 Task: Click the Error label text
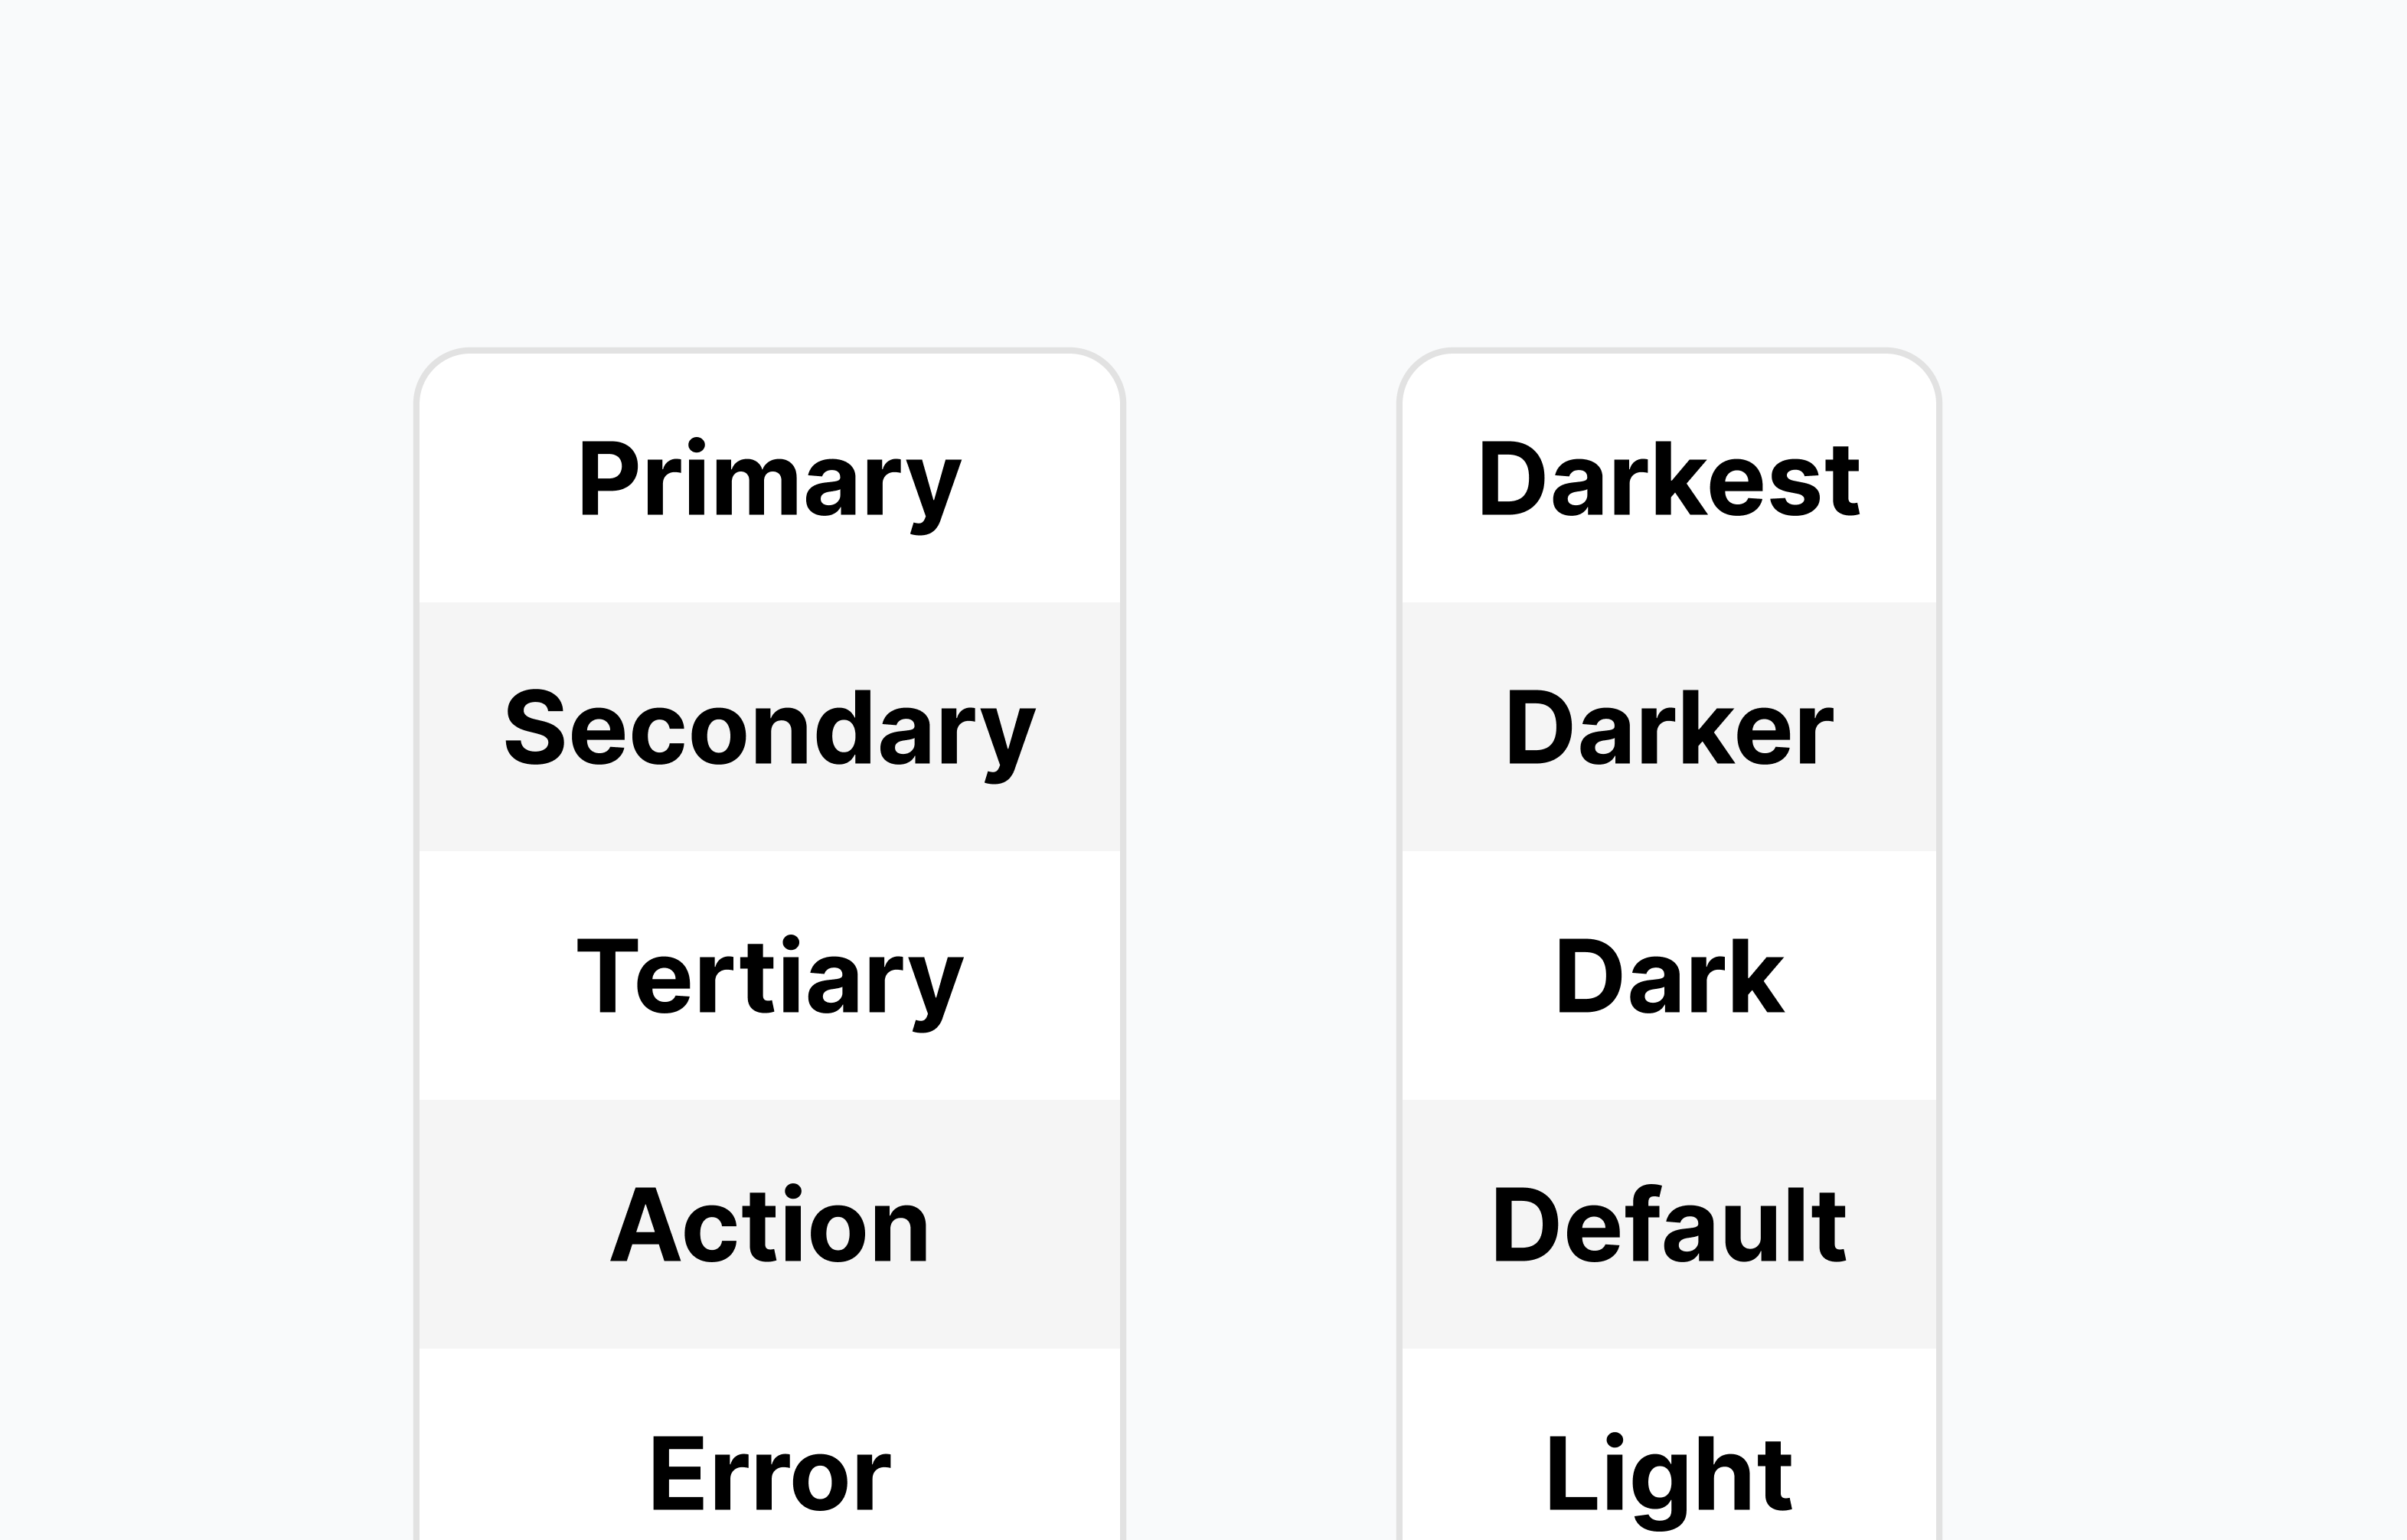coord(769,1473)
